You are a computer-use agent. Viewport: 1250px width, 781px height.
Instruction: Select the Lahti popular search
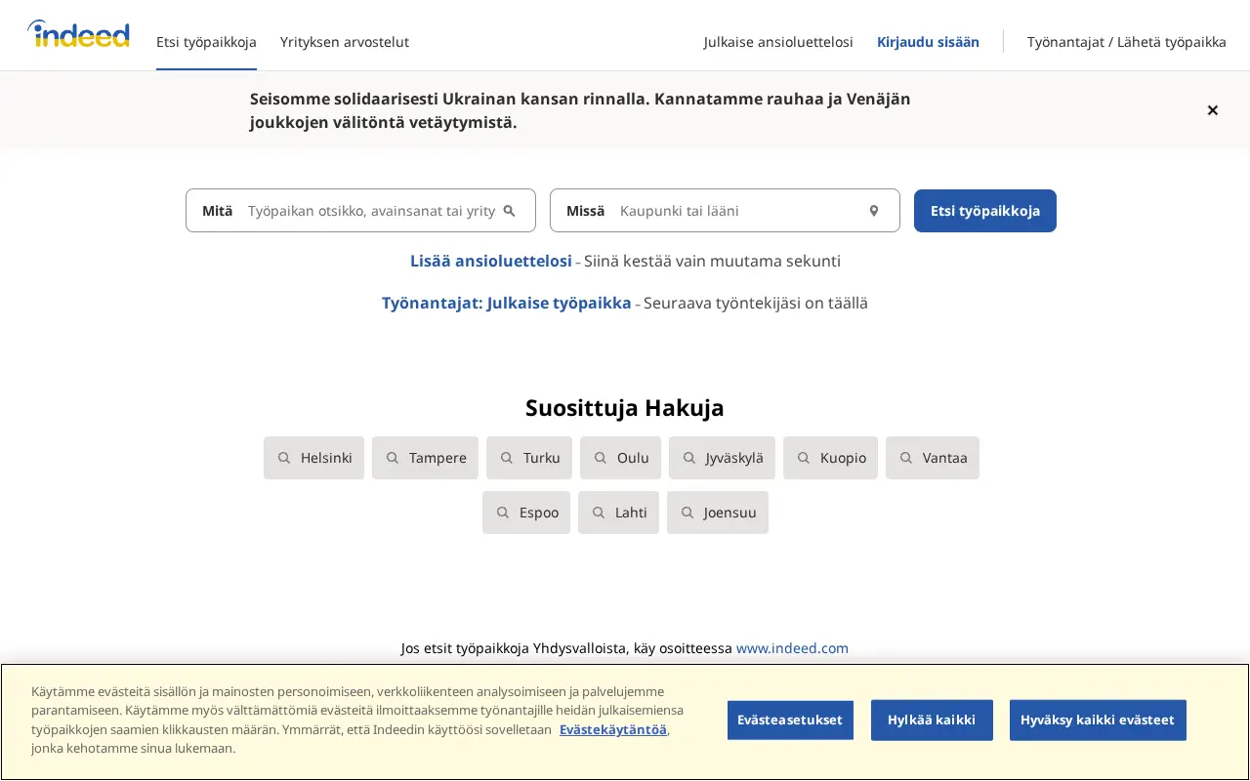[x=618, y=513]
